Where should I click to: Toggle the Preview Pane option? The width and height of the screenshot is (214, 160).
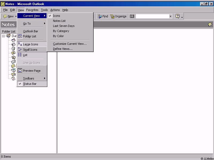coord(32,71)
